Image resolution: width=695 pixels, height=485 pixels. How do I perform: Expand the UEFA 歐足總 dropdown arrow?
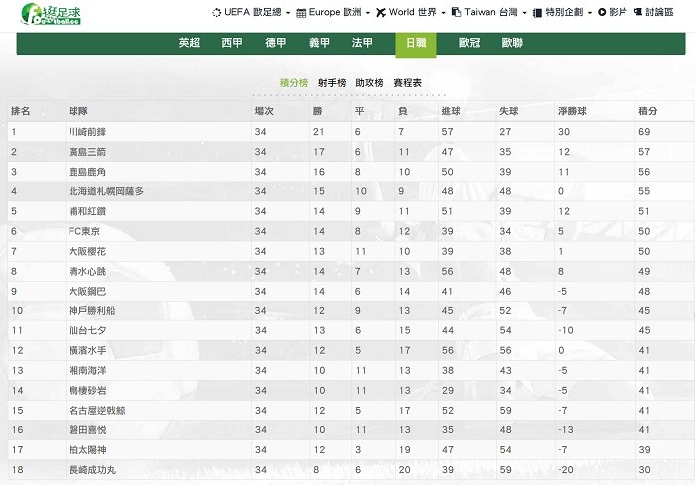pyautogui.click(x=288, y=13)
